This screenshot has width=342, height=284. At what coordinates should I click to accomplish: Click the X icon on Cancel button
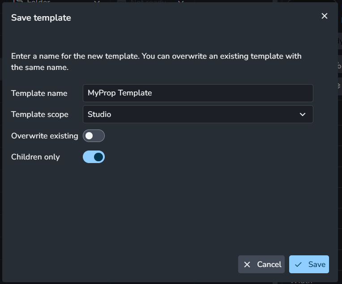pos(247,265)
